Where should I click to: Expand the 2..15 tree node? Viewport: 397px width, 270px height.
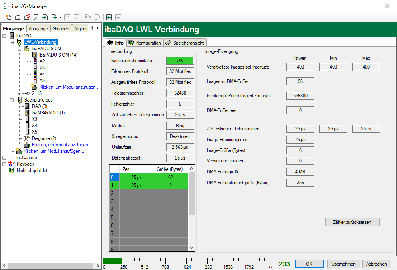coord(19,93)
